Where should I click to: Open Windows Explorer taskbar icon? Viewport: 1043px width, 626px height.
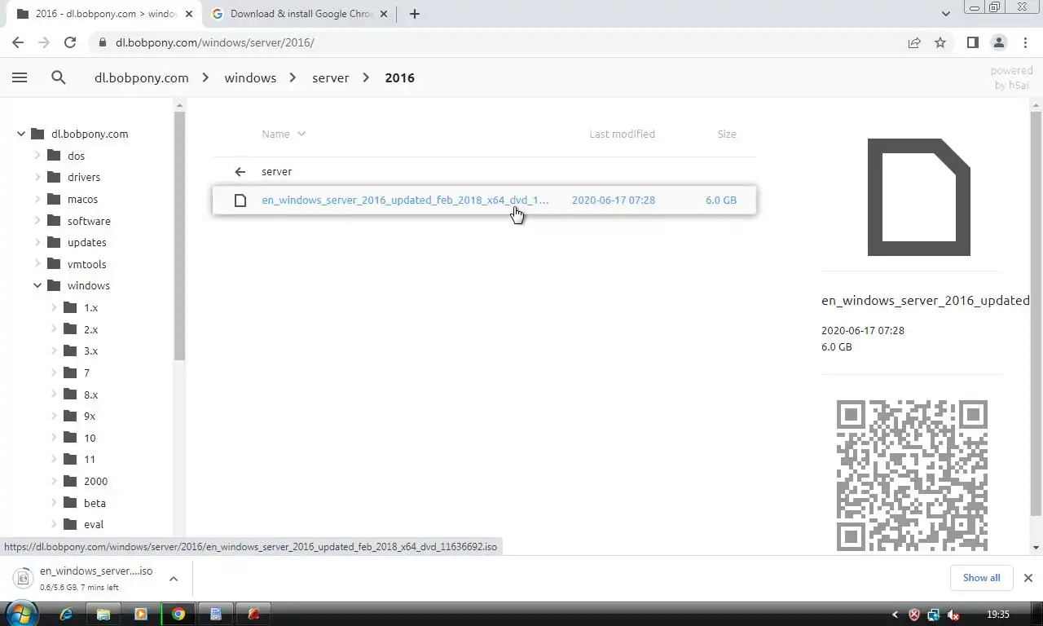(103, 614)
